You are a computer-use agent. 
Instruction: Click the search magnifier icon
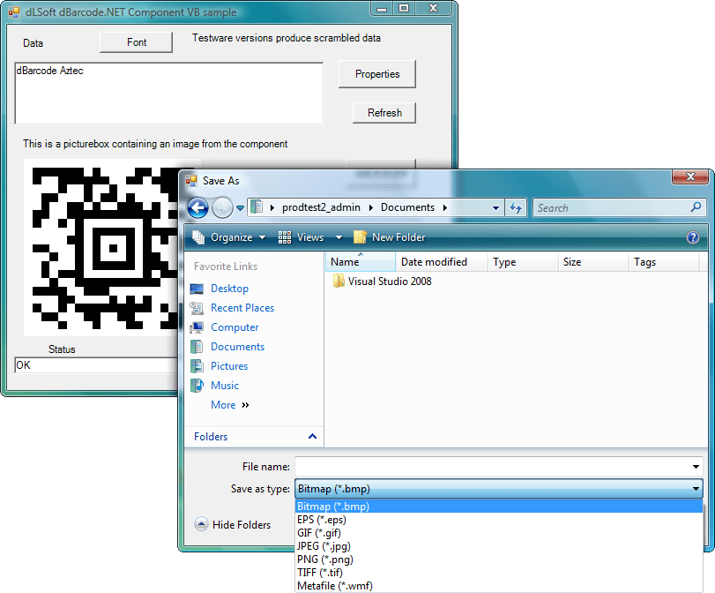(x=696, y=207)
